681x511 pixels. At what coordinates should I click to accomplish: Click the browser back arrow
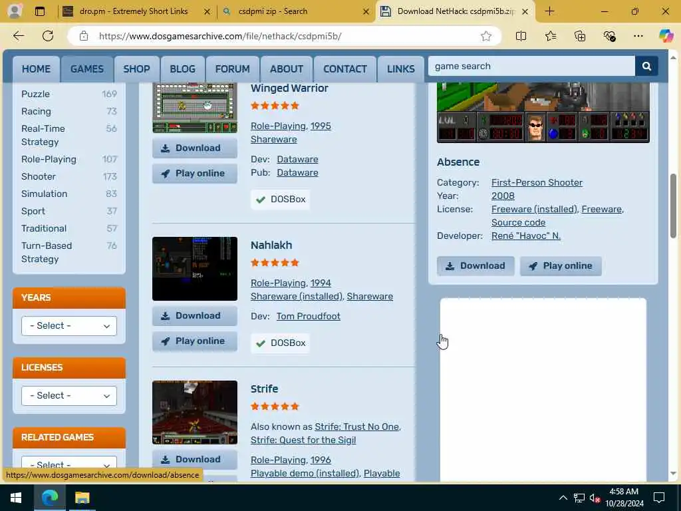pos(19,36)
